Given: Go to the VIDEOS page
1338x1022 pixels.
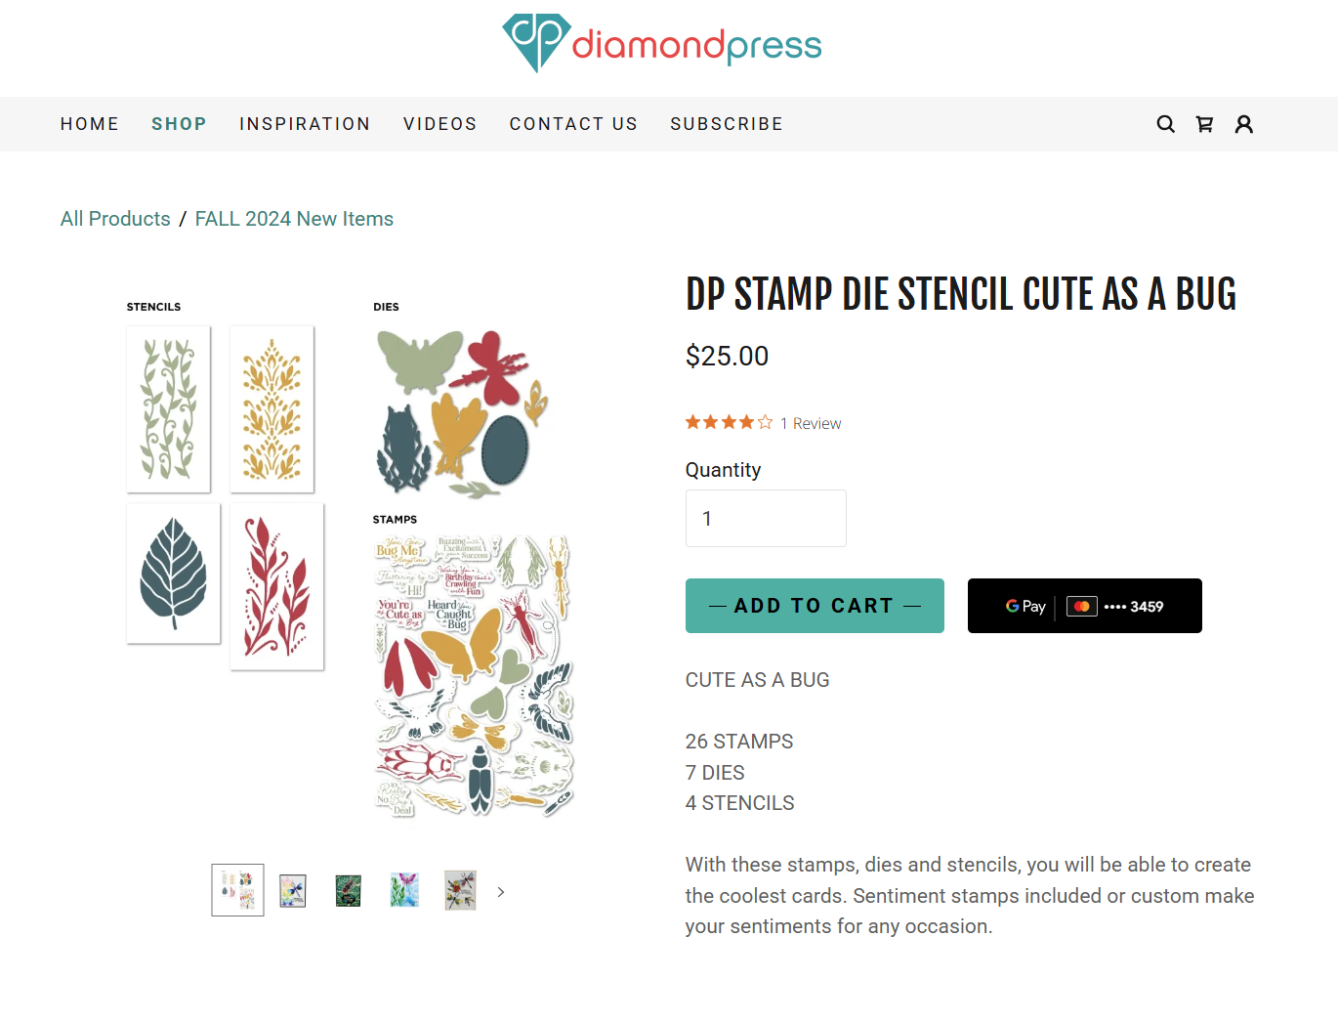Looking at the screenshot, I should tap(439, 123).
